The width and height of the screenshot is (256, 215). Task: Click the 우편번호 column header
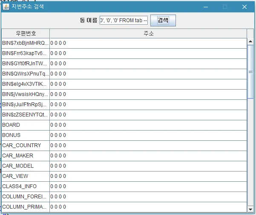(26, 34)
